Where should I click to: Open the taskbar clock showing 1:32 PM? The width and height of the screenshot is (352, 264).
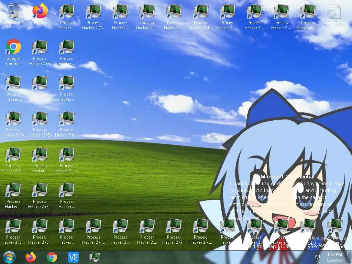click(x=335, y=257)
